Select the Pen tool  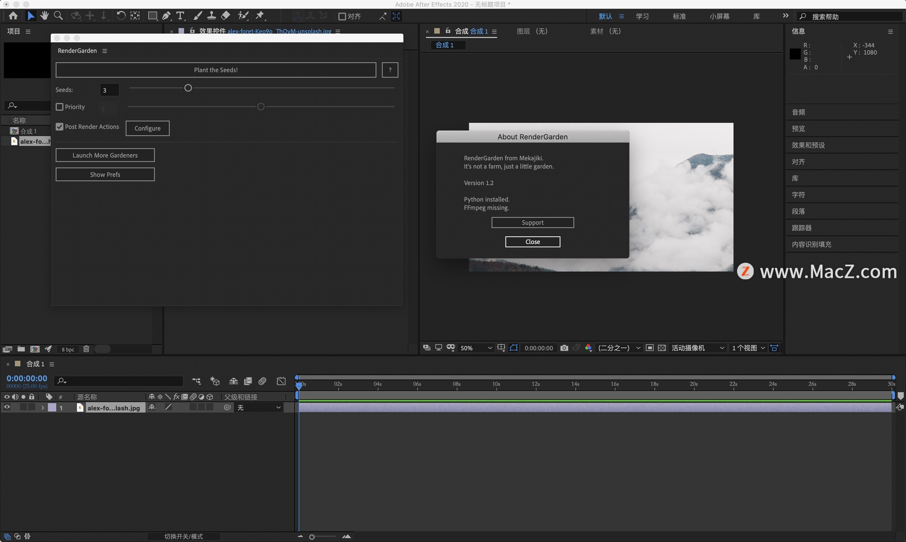tap(166, 16)
